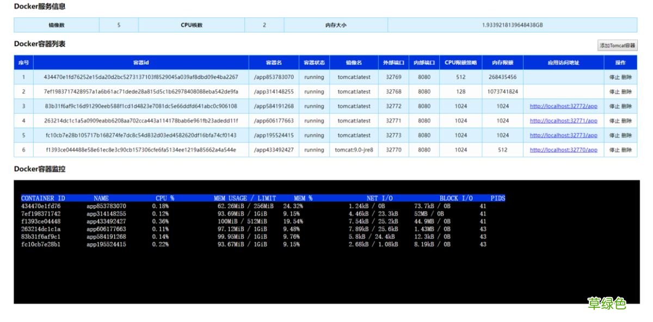Delete container /app433492427
This screenshot has width=653, height=322.
[626, 150]
